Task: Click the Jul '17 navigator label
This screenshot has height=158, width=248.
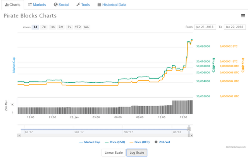Action: tap(29, 132)
